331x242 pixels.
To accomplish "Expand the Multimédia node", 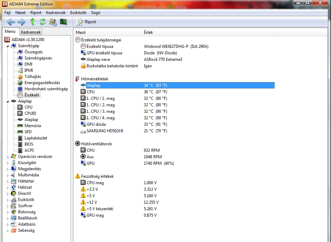I will pos(8,175).
